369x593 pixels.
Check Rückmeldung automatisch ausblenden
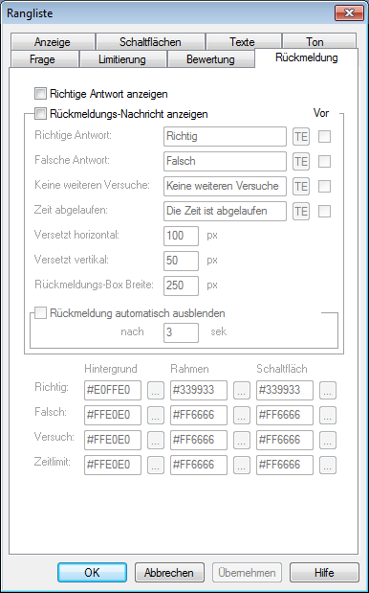point(40,313)
